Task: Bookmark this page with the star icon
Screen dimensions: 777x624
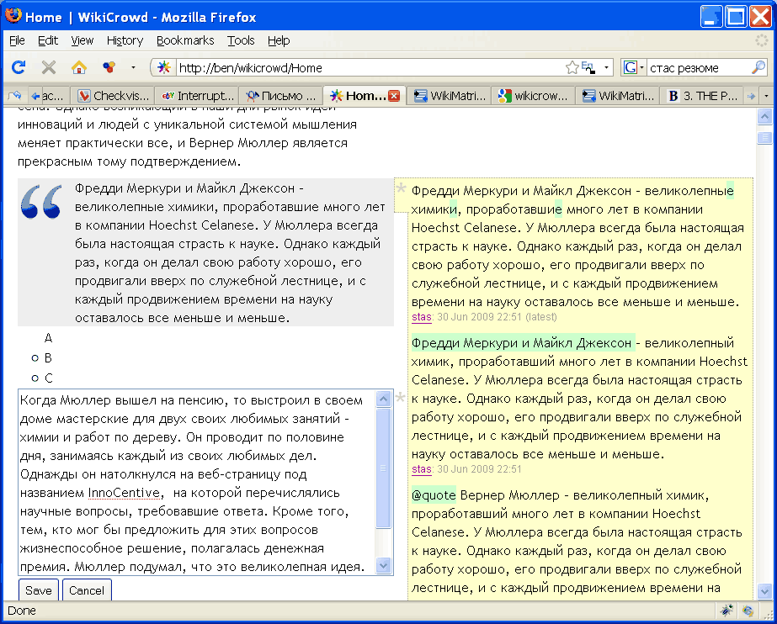Action: click(572, 67)
